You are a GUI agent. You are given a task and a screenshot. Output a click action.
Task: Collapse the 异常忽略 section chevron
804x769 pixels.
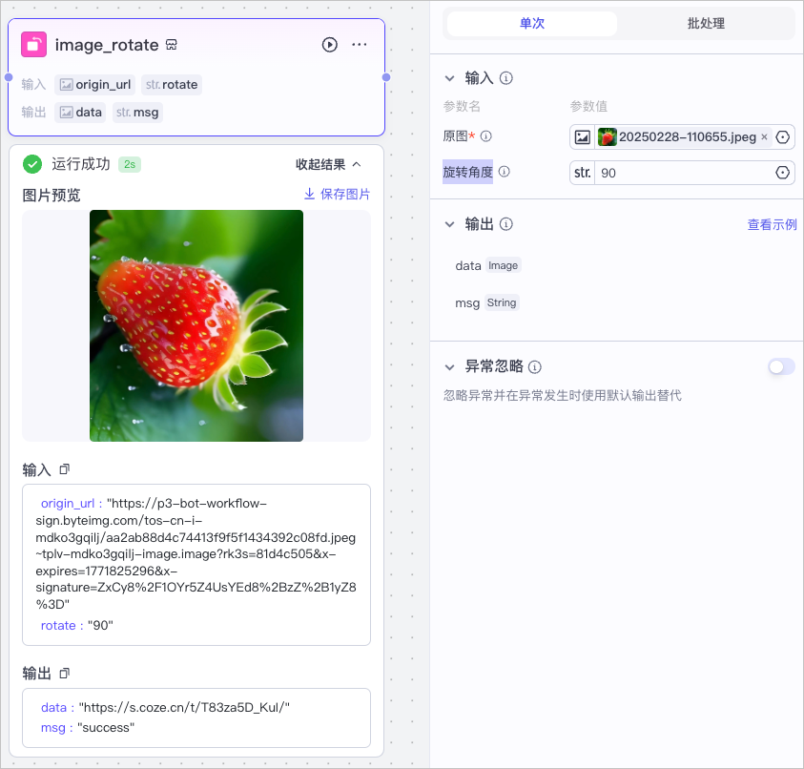coord(449,366)
